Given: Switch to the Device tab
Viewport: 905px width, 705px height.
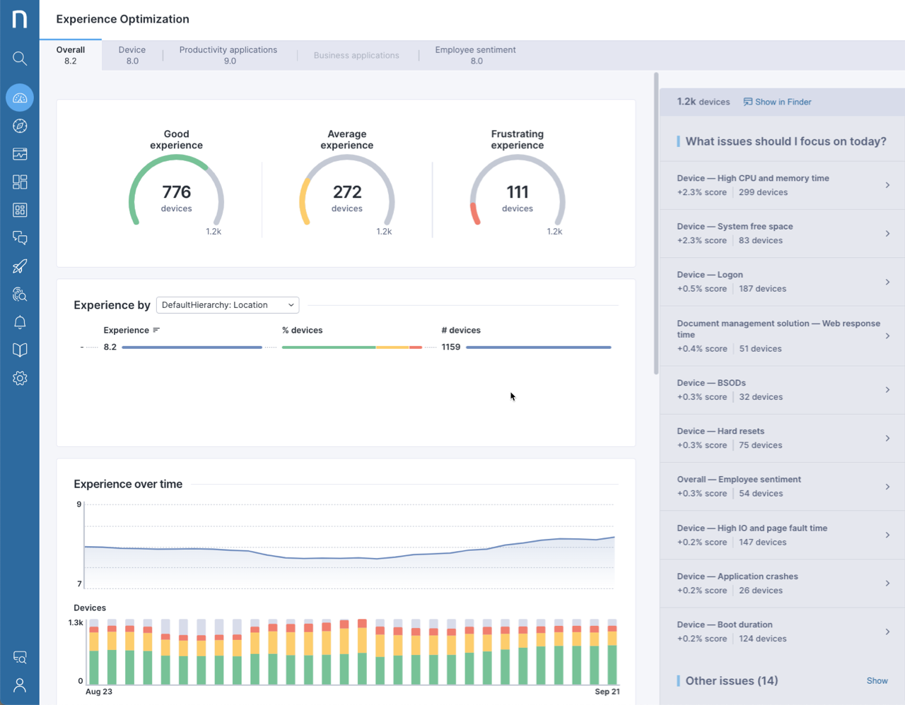Looking at the screenshot, I should (132, 55).
